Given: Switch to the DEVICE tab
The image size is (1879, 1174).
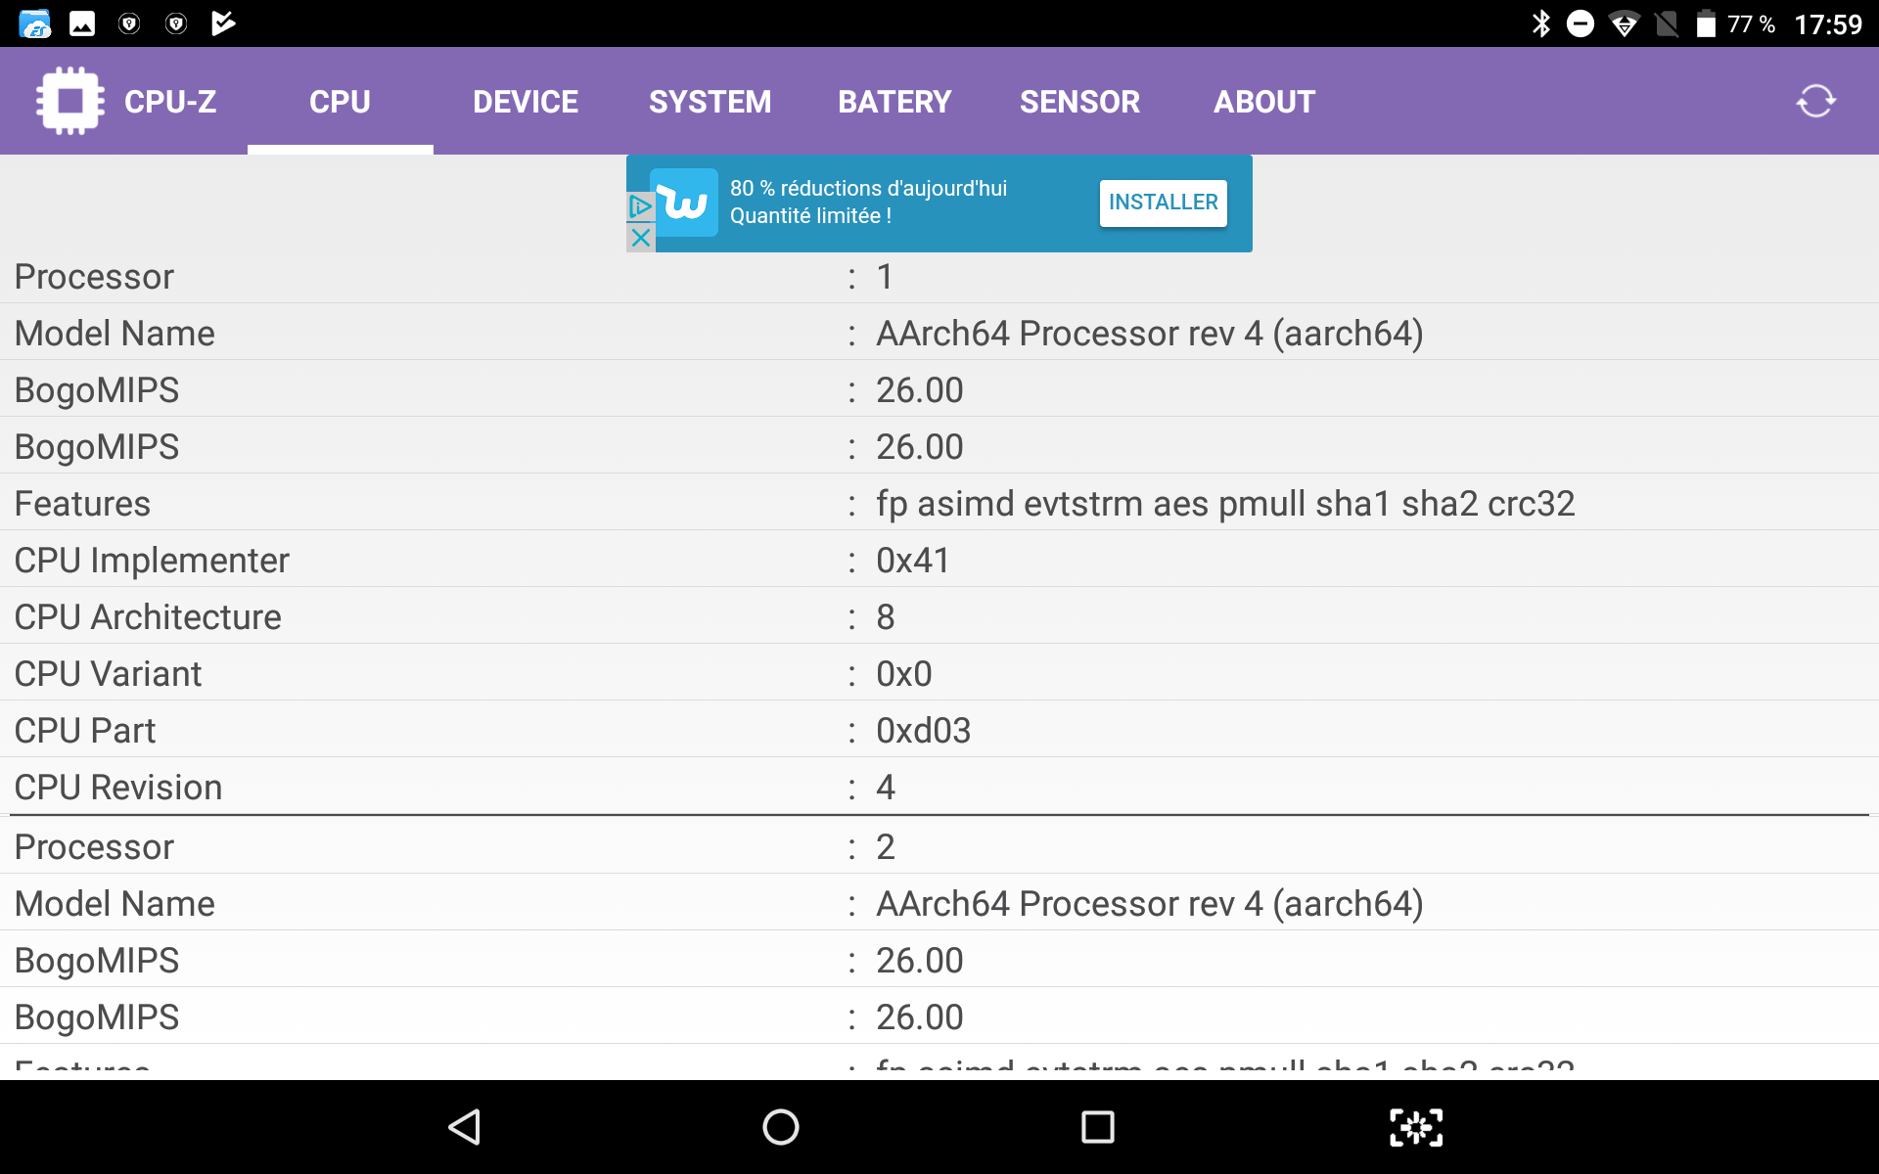Looking at the screenshot, I should [x=526, y=102].
